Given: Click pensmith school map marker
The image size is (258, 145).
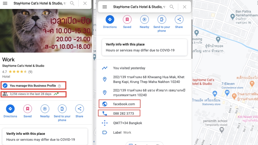Looking at the screenshot, I should click(x=222, y=130).
